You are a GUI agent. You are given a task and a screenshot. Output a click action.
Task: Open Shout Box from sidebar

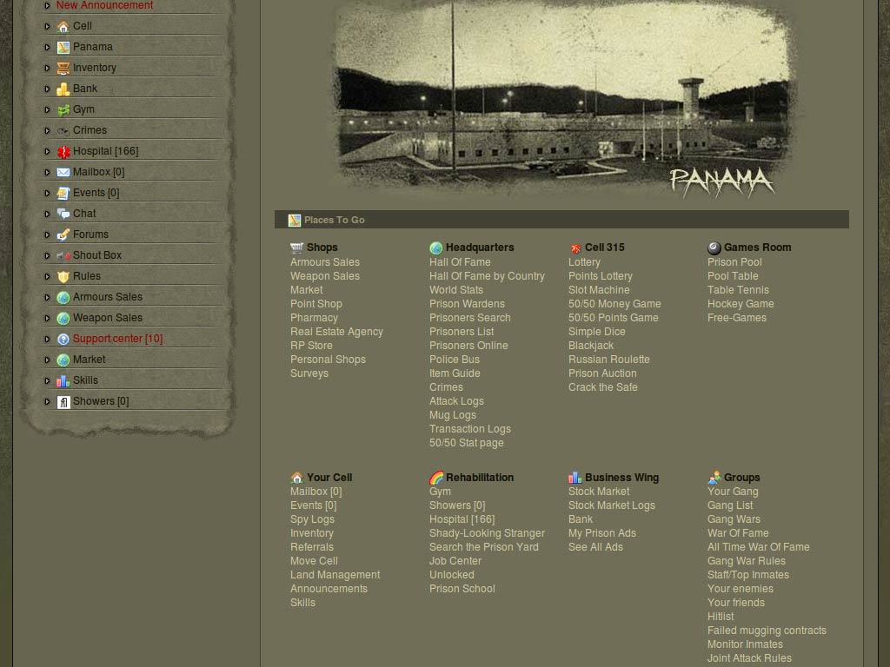[97, 255]
